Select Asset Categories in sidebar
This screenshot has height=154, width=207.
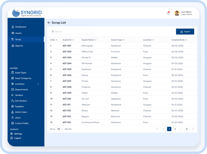(x=23, y=78)
